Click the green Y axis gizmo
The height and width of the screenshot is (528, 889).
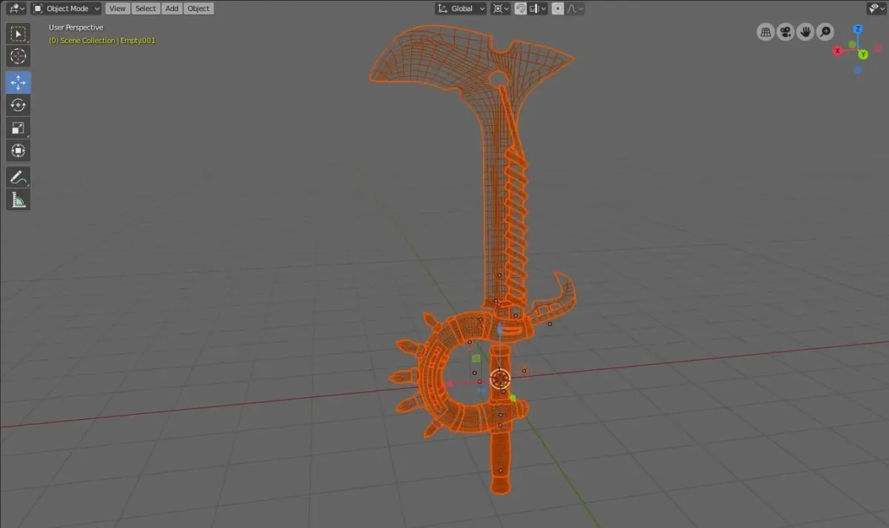coord(863,55)
